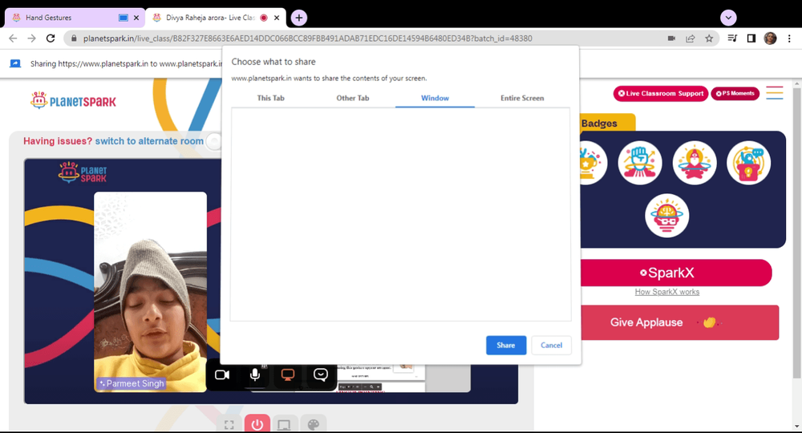This screenshot has width=802, height=433.
Task: Bookmark this page with the star icon
Action: 709,38
